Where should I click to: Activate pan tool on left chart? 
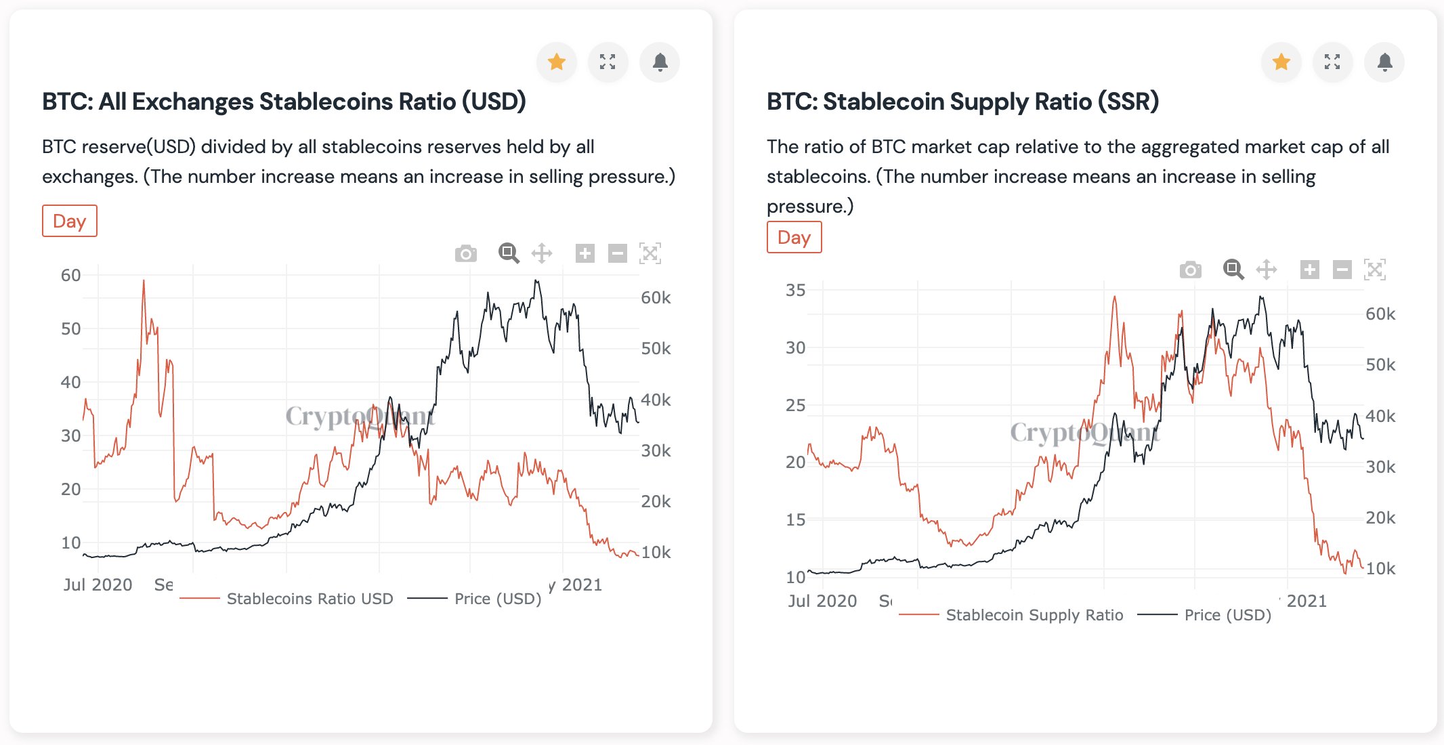(542, 253)
